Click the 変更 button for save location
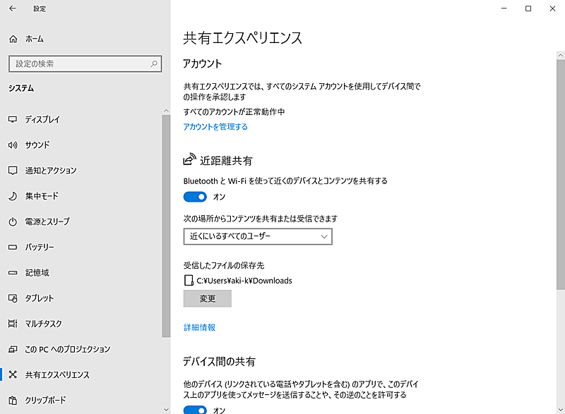 (x=207, y=298)
